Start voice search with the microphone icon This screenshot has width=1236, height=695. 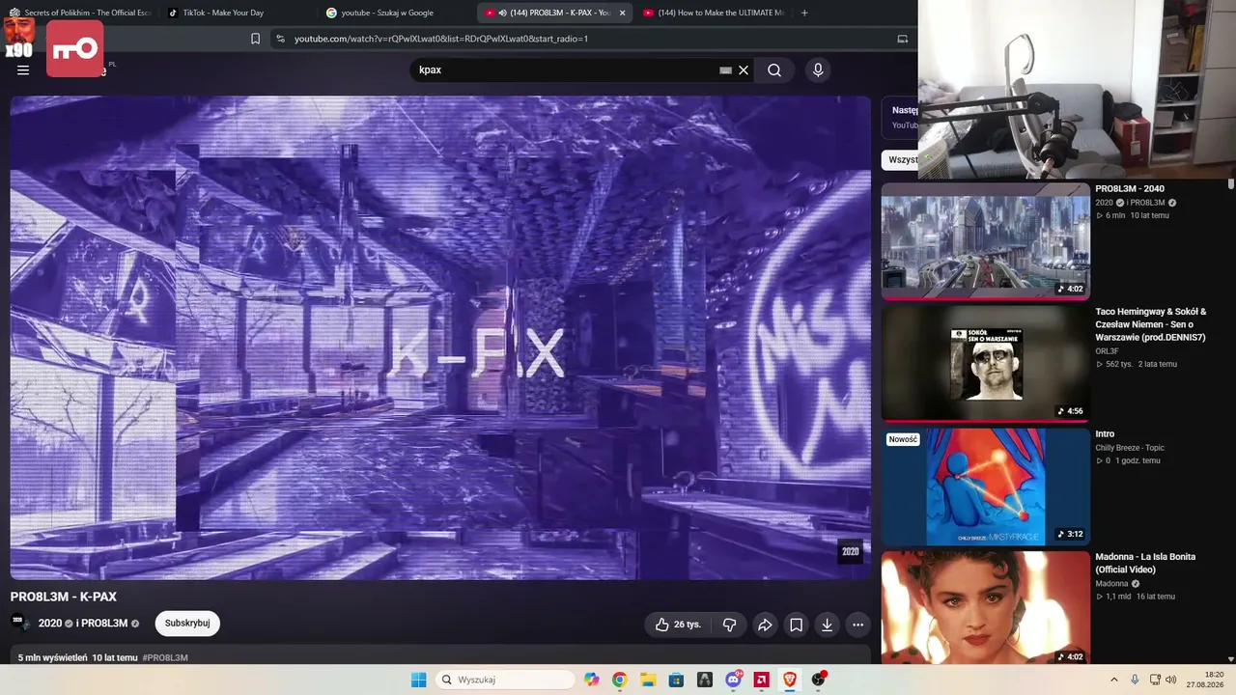pyautogui.click(x=818, y=69)
